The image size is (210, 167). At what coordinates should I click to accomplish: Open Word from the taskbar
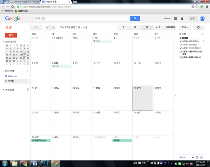point(35,163)
